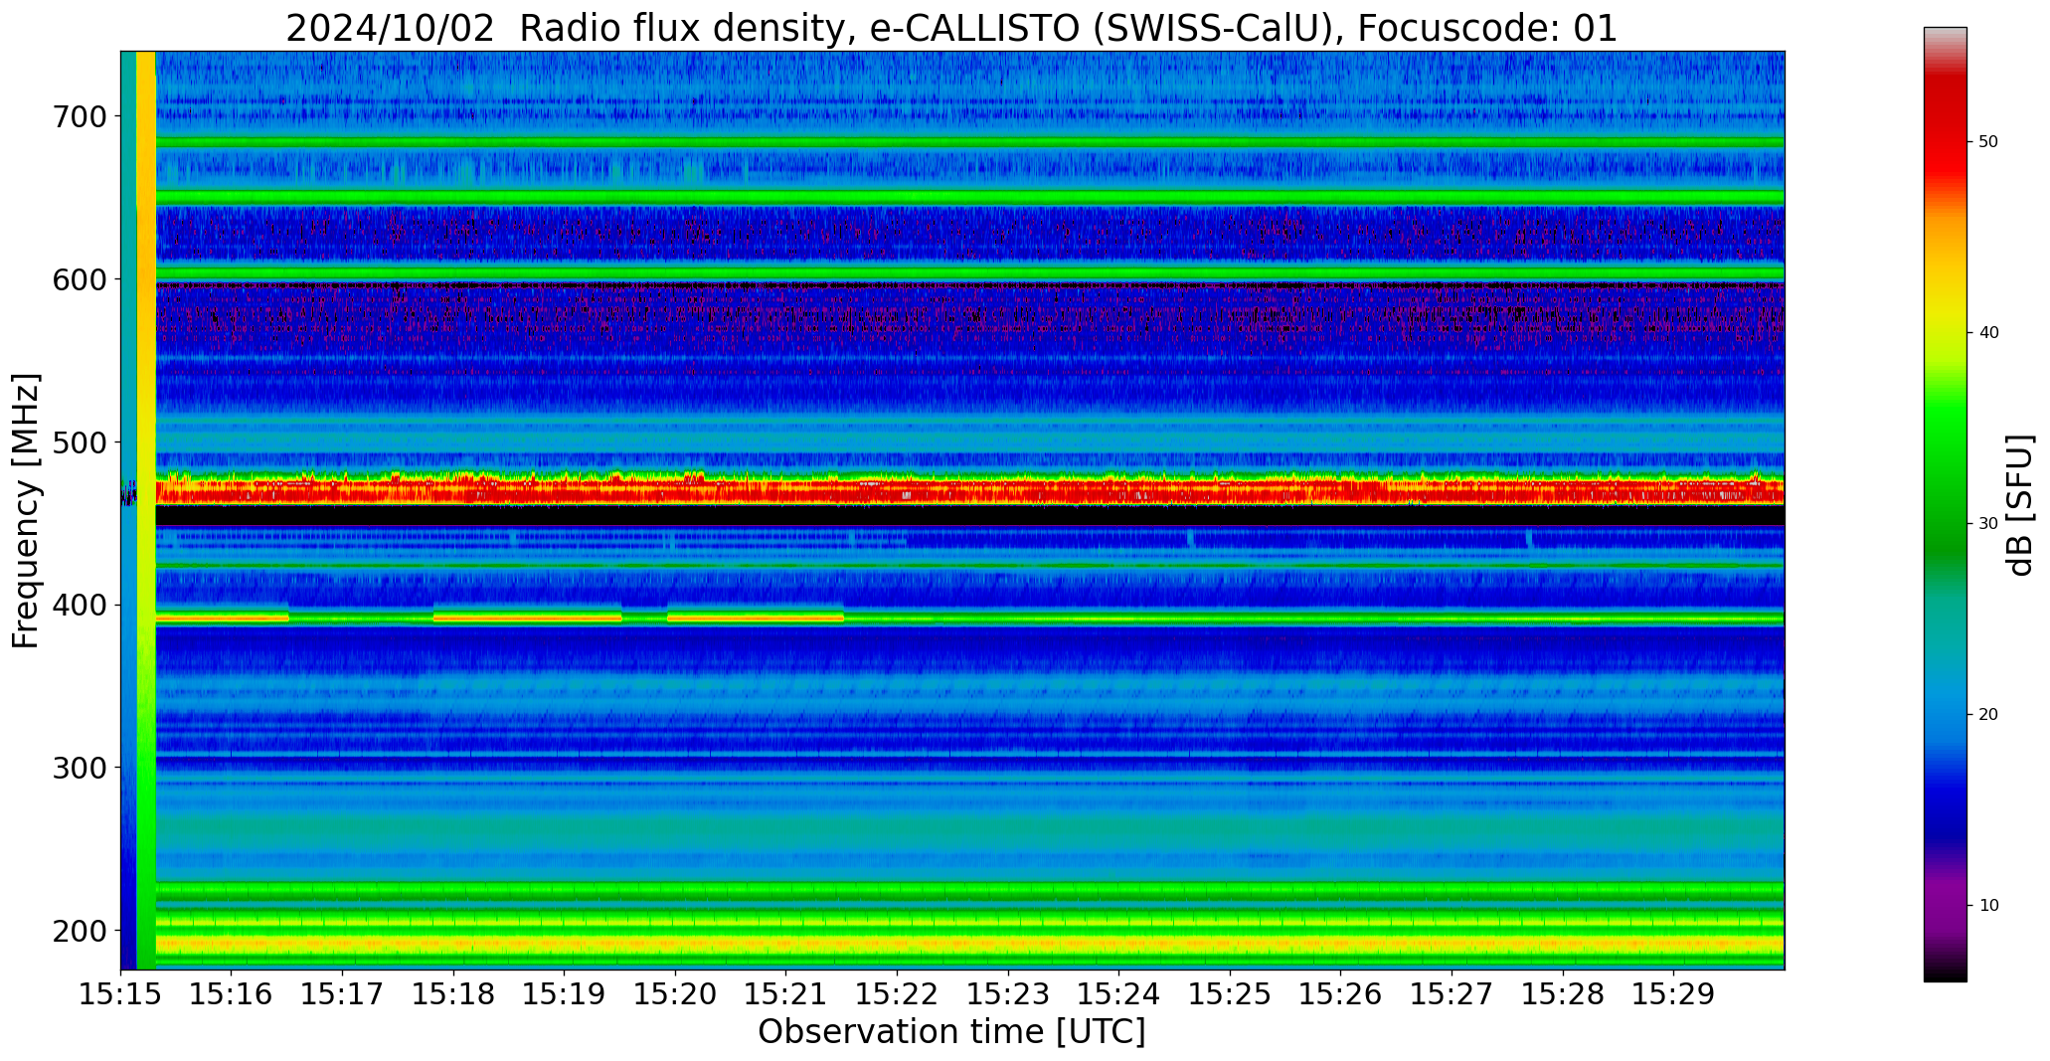Click the 'dB [SFU]' colorbar label
This screenshot has width=2050, height=1061.
tap(2020, 504)
